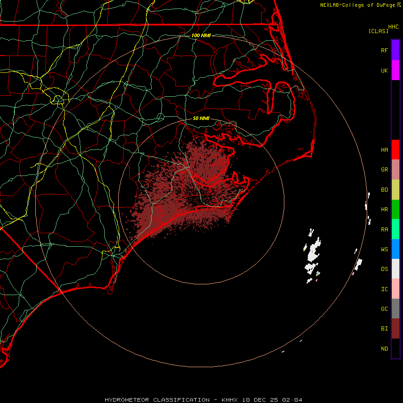Click the 10 DEC 25 date text
Image resolution: width=403 pixels, height=403 pixels.
tap(260, 400)
